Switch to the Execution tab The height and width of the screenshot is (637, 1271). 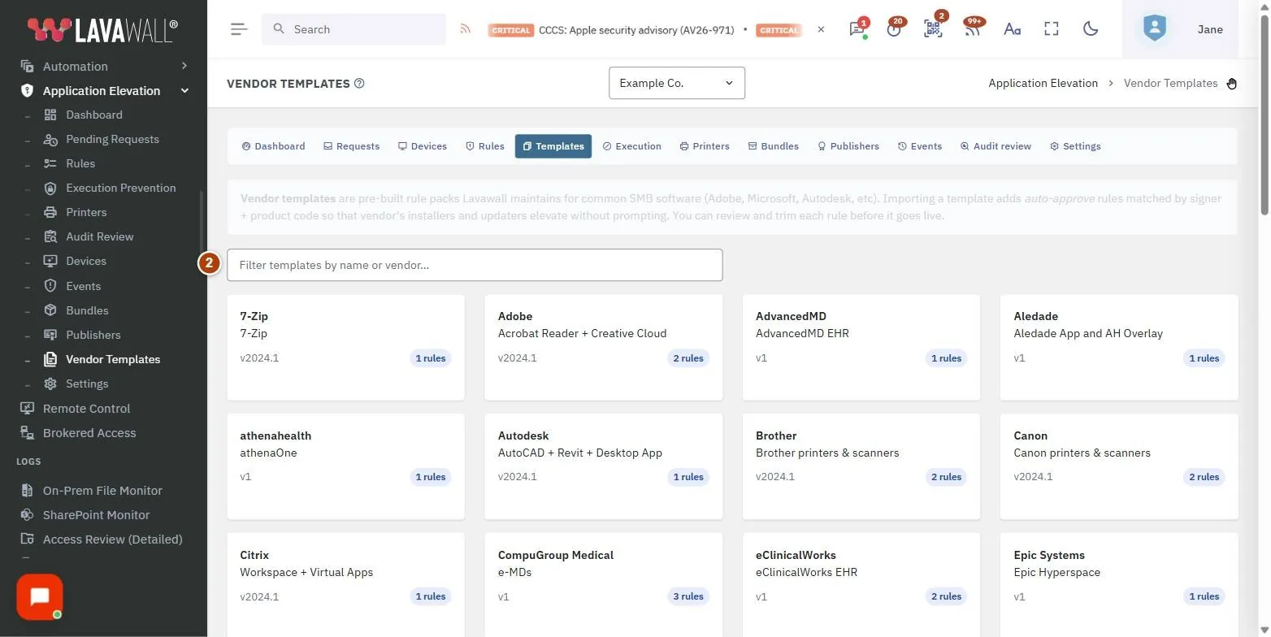(631, 146)
